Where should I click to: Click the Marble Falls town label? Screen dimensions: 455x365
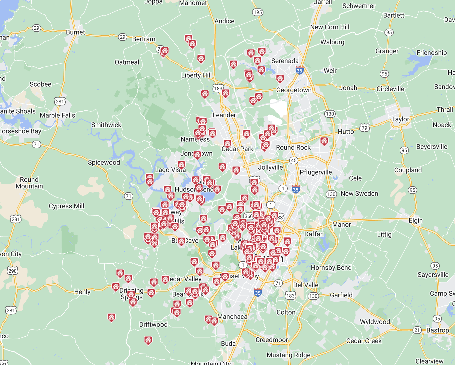(57, 115)
